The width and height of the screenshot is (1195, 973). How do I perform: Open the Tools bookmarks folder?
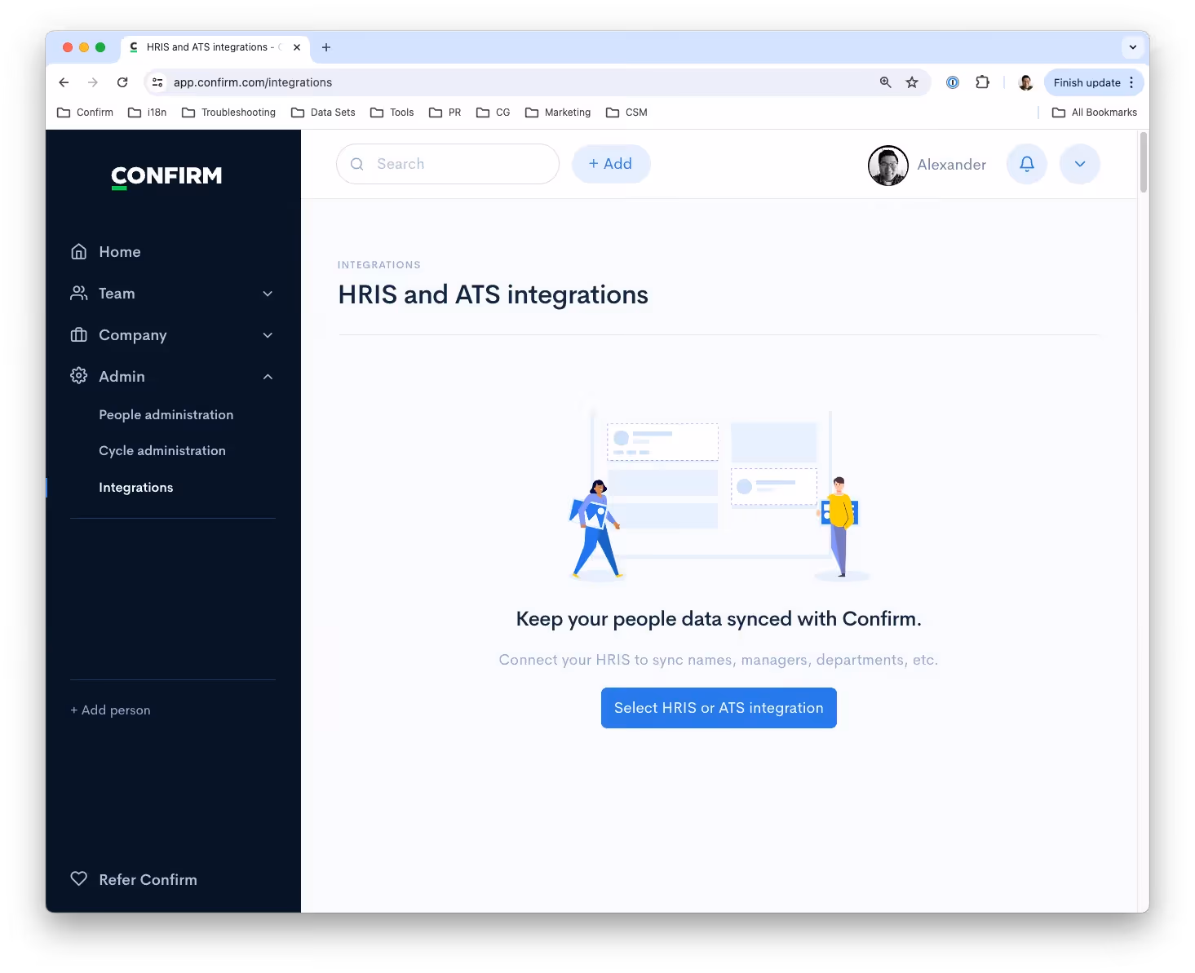tap(392, 113)
